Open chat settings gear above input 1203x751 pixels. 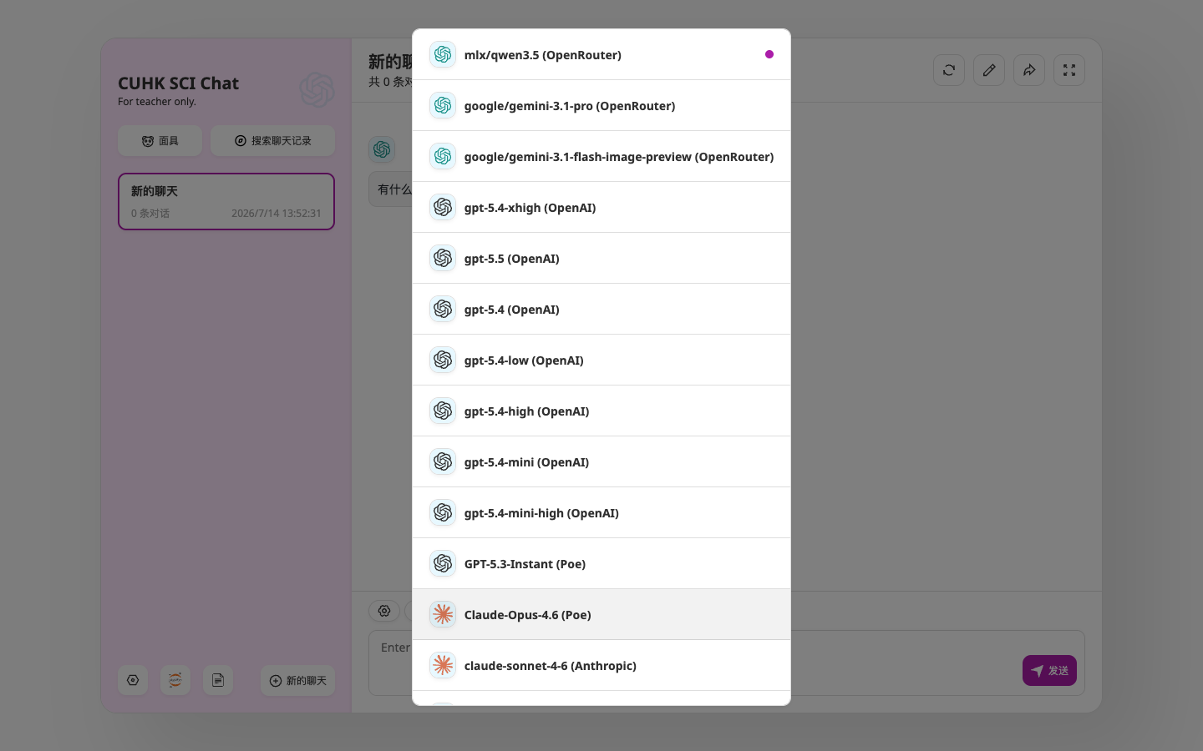pos(384,611)
